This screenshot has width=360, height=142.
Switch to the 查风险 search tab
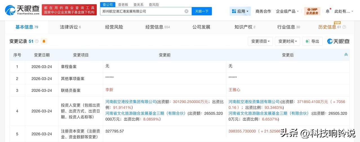pos(154,4)
